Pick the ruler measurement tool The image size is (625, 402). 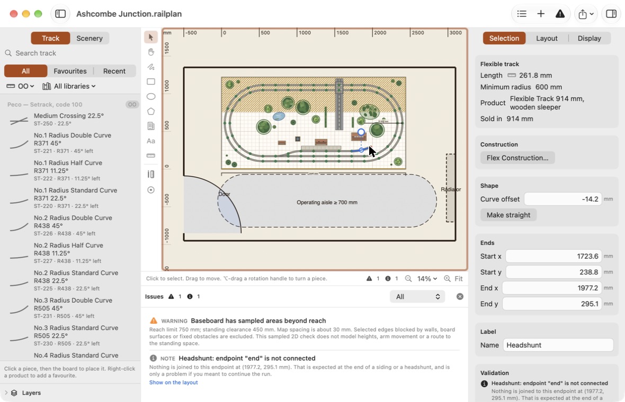click(150, 156)
